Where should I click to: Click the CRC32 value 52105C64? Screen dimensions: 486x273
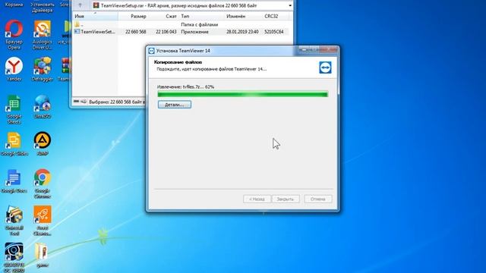click(274, 32)
